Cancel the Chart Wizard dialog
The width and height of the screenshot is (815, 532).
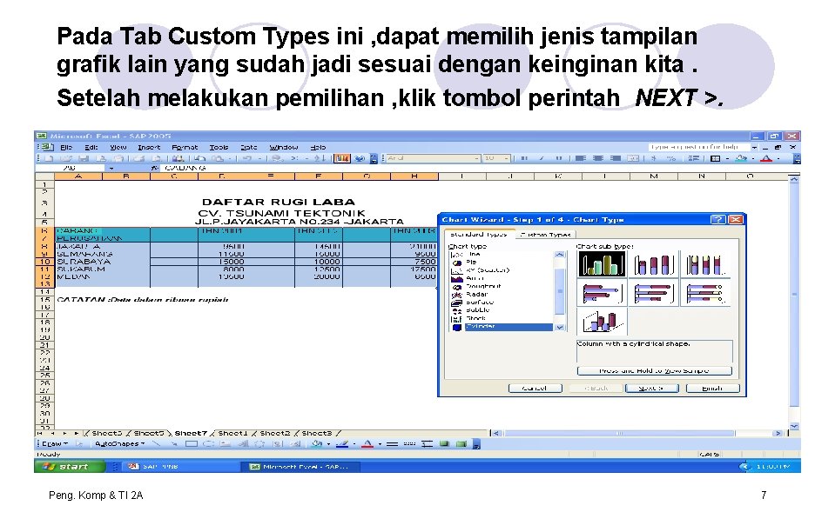tap(535, 389)
